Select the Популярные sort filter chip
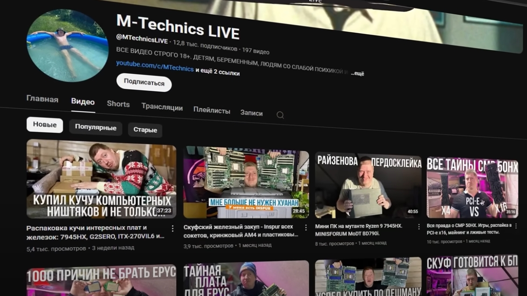The image size is (527, 296). 95,127
